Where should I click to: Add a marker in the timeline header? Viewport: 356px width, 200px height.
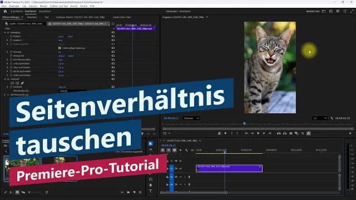[x=180, y=150]
